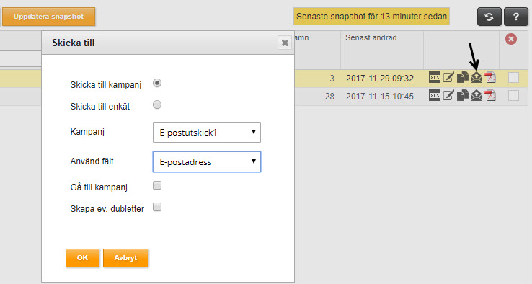This screenshot has width=532, height=284.
Task: Select Skicka till kampanj radio option
Action: [x=157, y=83]
